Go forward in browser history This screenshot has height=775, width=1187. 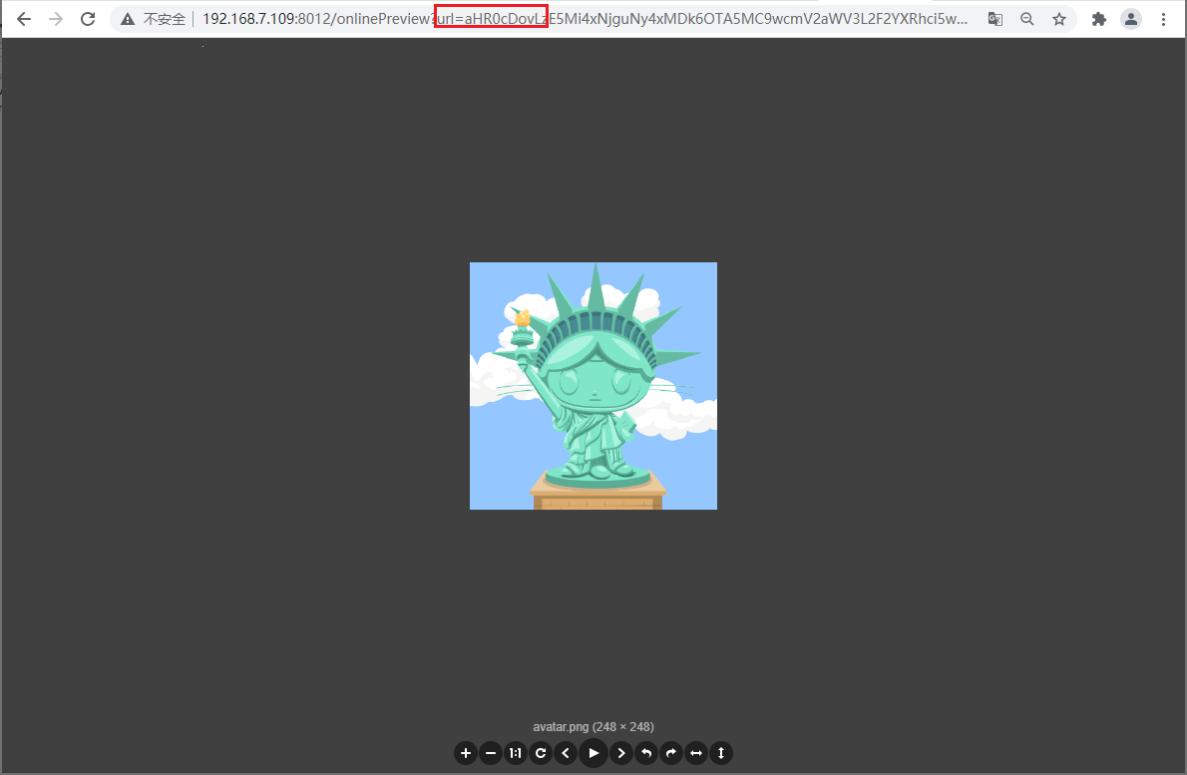click(x=56, y=19)
